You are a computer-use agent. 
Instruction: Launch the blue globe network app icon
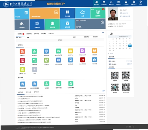click(x=46, y=51)
